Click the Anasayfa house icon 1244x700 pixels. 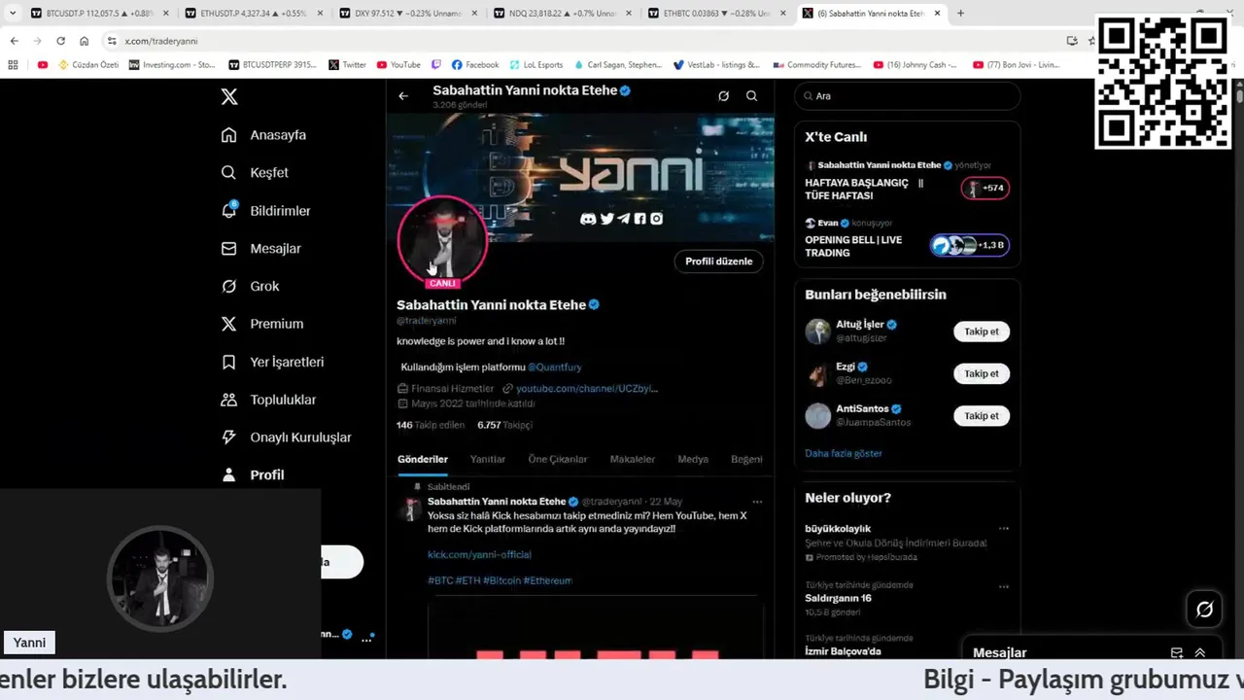(x=228, y=135)
